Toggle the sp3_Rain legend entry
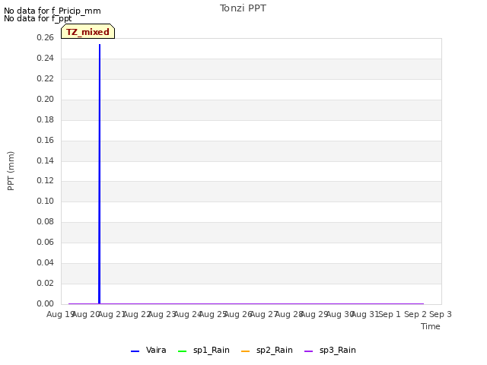This screenshot has width=487, height=365. pyautogui.click(x=330, y=351)
